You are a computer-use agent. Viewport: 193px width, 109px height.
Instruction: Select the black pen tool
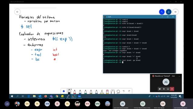69,91
